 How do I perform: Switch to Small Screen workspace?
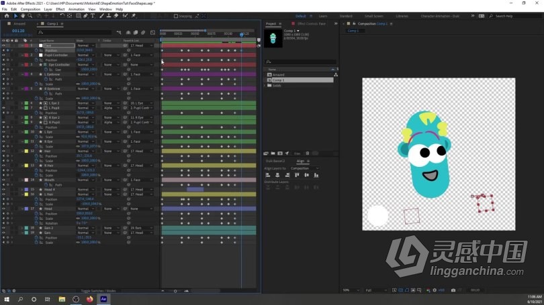coord(373,16)
